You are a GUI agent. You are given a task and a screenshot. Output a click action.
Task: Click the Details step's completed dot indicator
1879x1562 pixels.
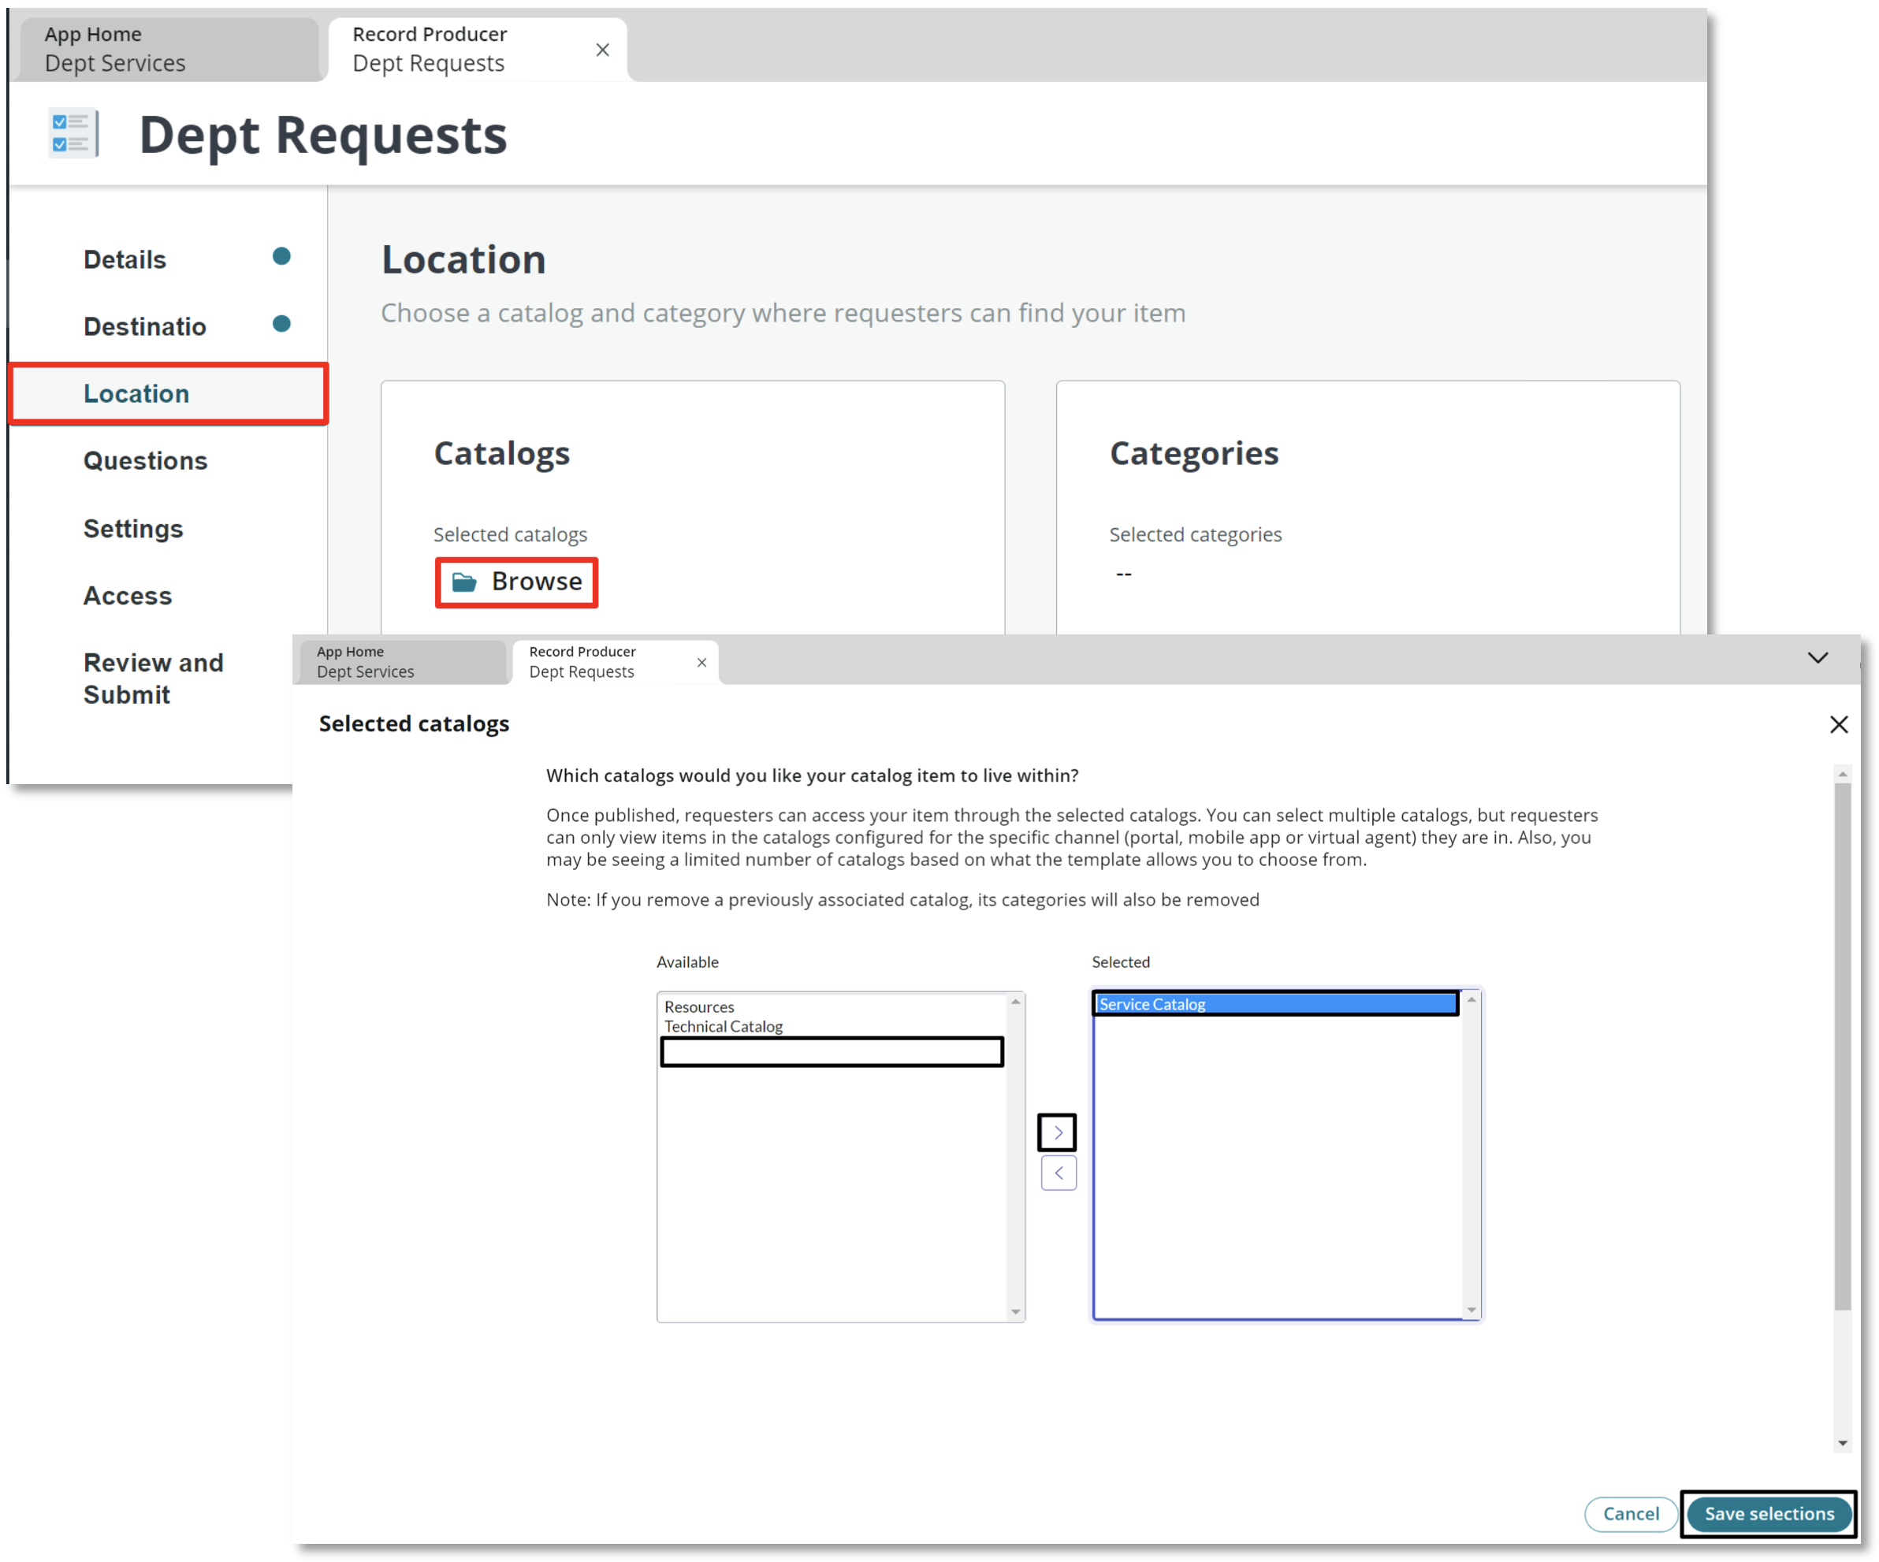(x=281, y=257)
